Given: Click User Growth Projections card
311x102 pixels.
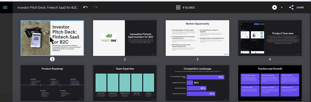Looking at the screenshot, I should [270, 79].
